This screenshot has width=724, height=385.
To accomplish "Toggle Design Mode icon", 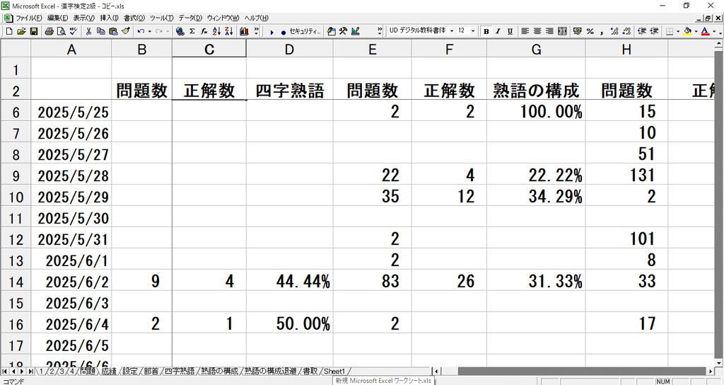I will click(355, 31).
